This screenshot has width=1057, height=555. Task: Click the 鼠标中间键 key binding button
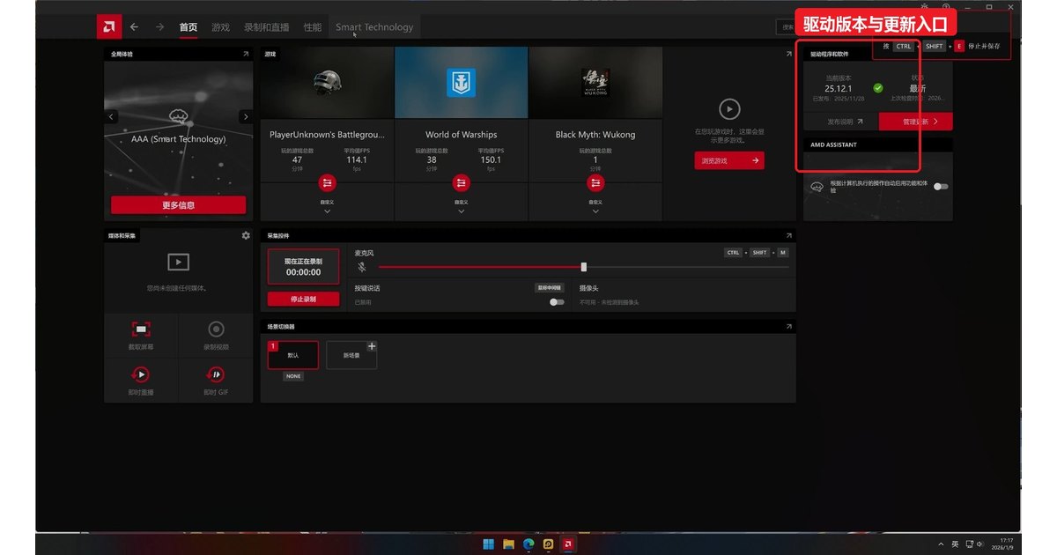pos(550,288)
